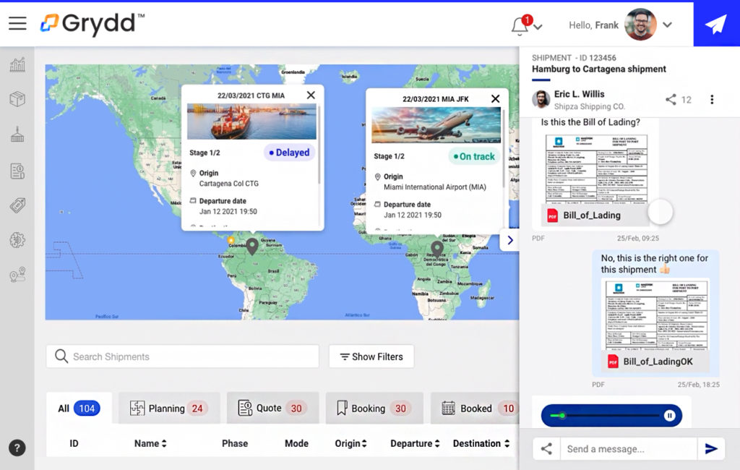Select the Planning tab

tap(169, 408)
